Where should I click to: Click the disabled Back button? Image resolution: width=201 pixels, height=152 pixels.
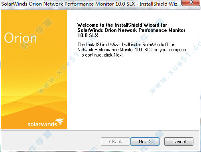point(115,142)
